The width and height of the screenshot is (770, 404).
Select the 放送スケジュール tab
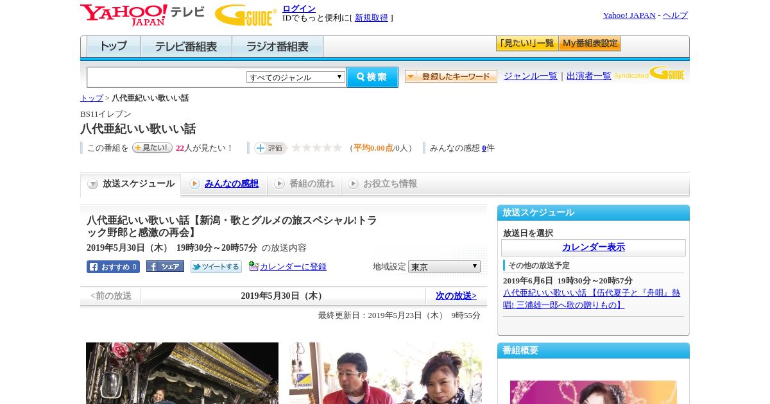click(x=131, y=184)
